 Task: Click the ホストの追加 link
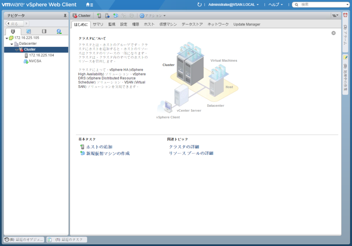(99, 147)
